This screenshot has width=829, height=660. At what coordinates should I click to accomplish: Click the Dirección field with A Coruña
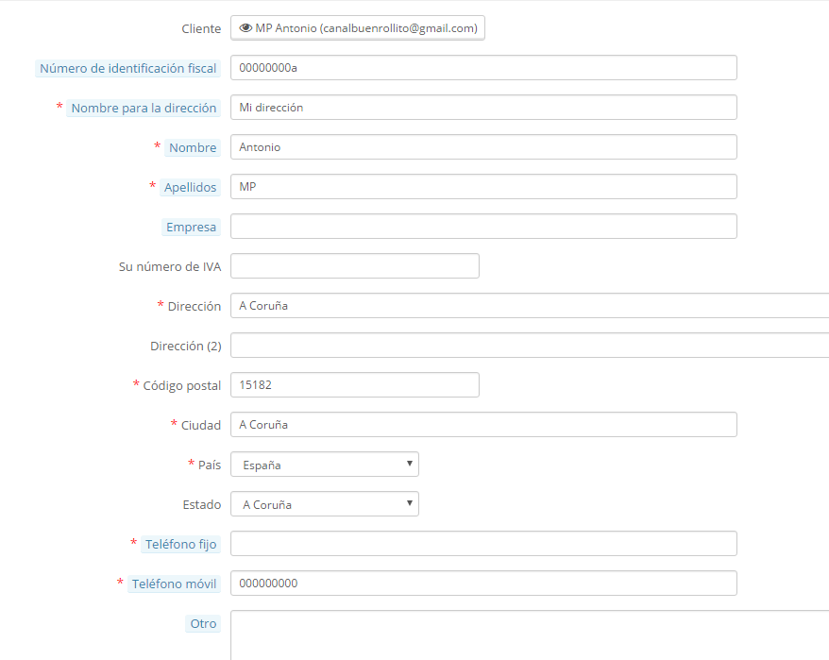(529, 306)
